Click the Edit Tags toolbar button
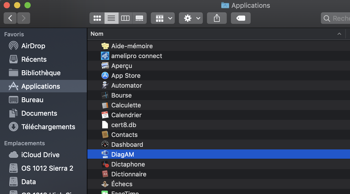This screenshot has width=350, height=194. click(x=241, y=18)
